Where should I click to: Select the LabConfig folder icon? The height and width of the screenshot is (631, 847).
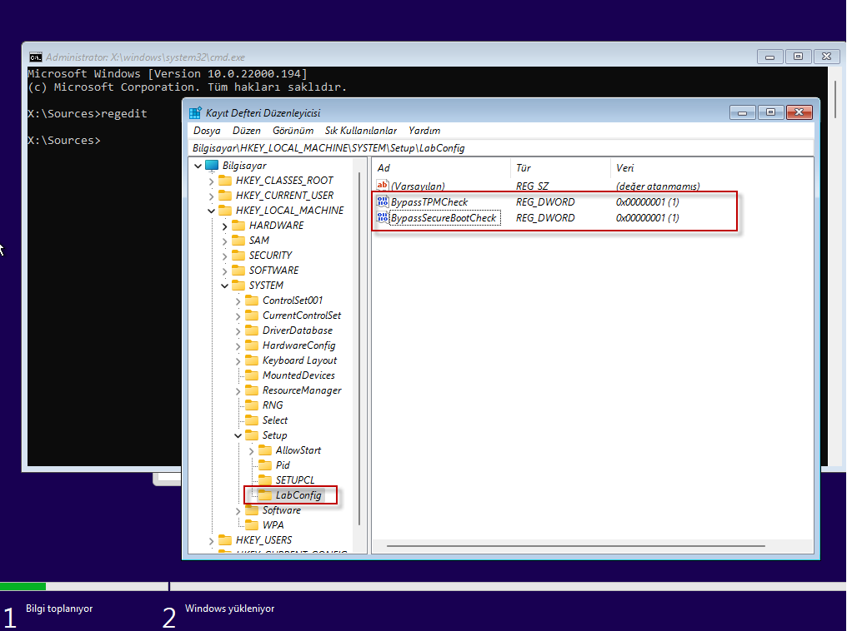265,495
